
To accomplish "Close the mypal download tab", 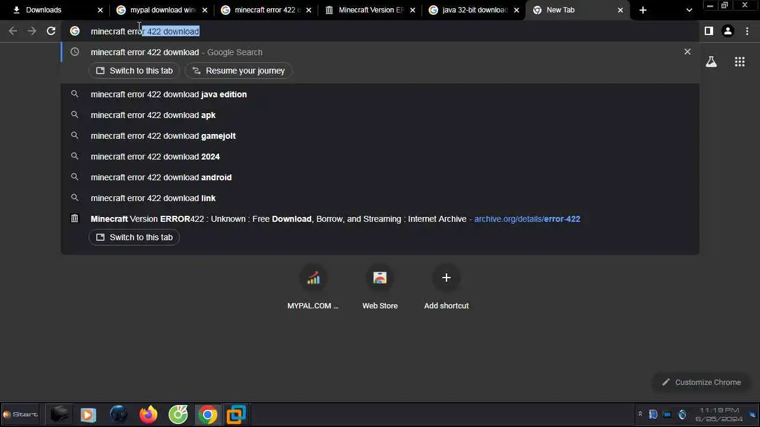I will click(x=205, y=10).
